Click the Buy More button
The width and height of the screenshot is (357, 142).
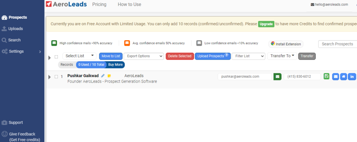coord(115,65)
